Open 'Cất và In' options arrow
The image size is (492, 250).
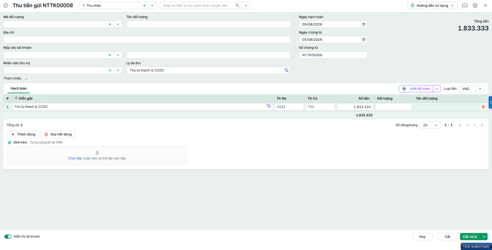pos(484,236)
